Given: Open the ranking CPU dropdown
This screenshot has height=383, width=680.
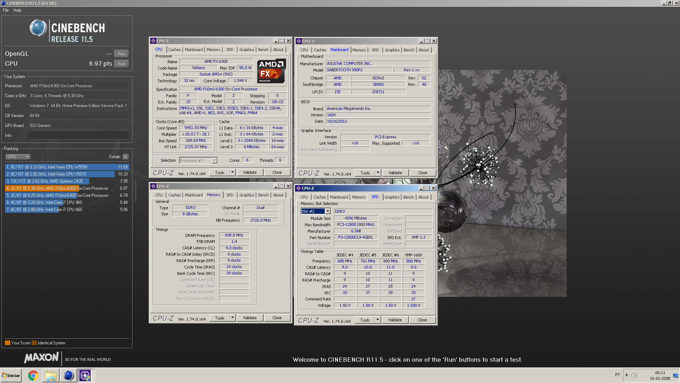Looking at the screenshot, I should click(18, 157).
